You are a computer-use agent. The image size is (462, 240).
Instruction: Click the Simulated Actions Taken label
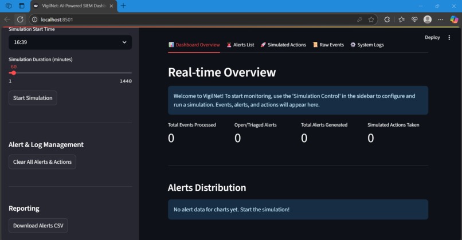(393, 125)
